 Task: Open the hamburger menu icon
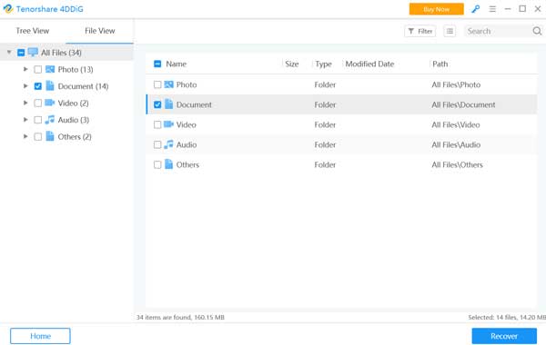coord(492,9)
